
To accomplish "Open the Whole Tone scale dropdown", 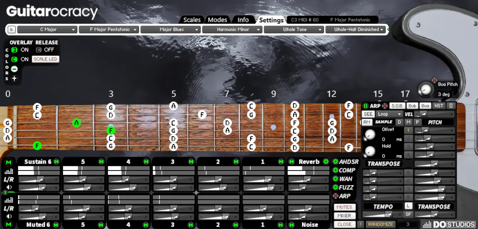I will coord(294,29).
